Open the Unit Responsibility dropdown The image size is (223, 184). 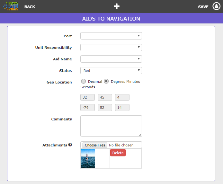tap(111, 47)
